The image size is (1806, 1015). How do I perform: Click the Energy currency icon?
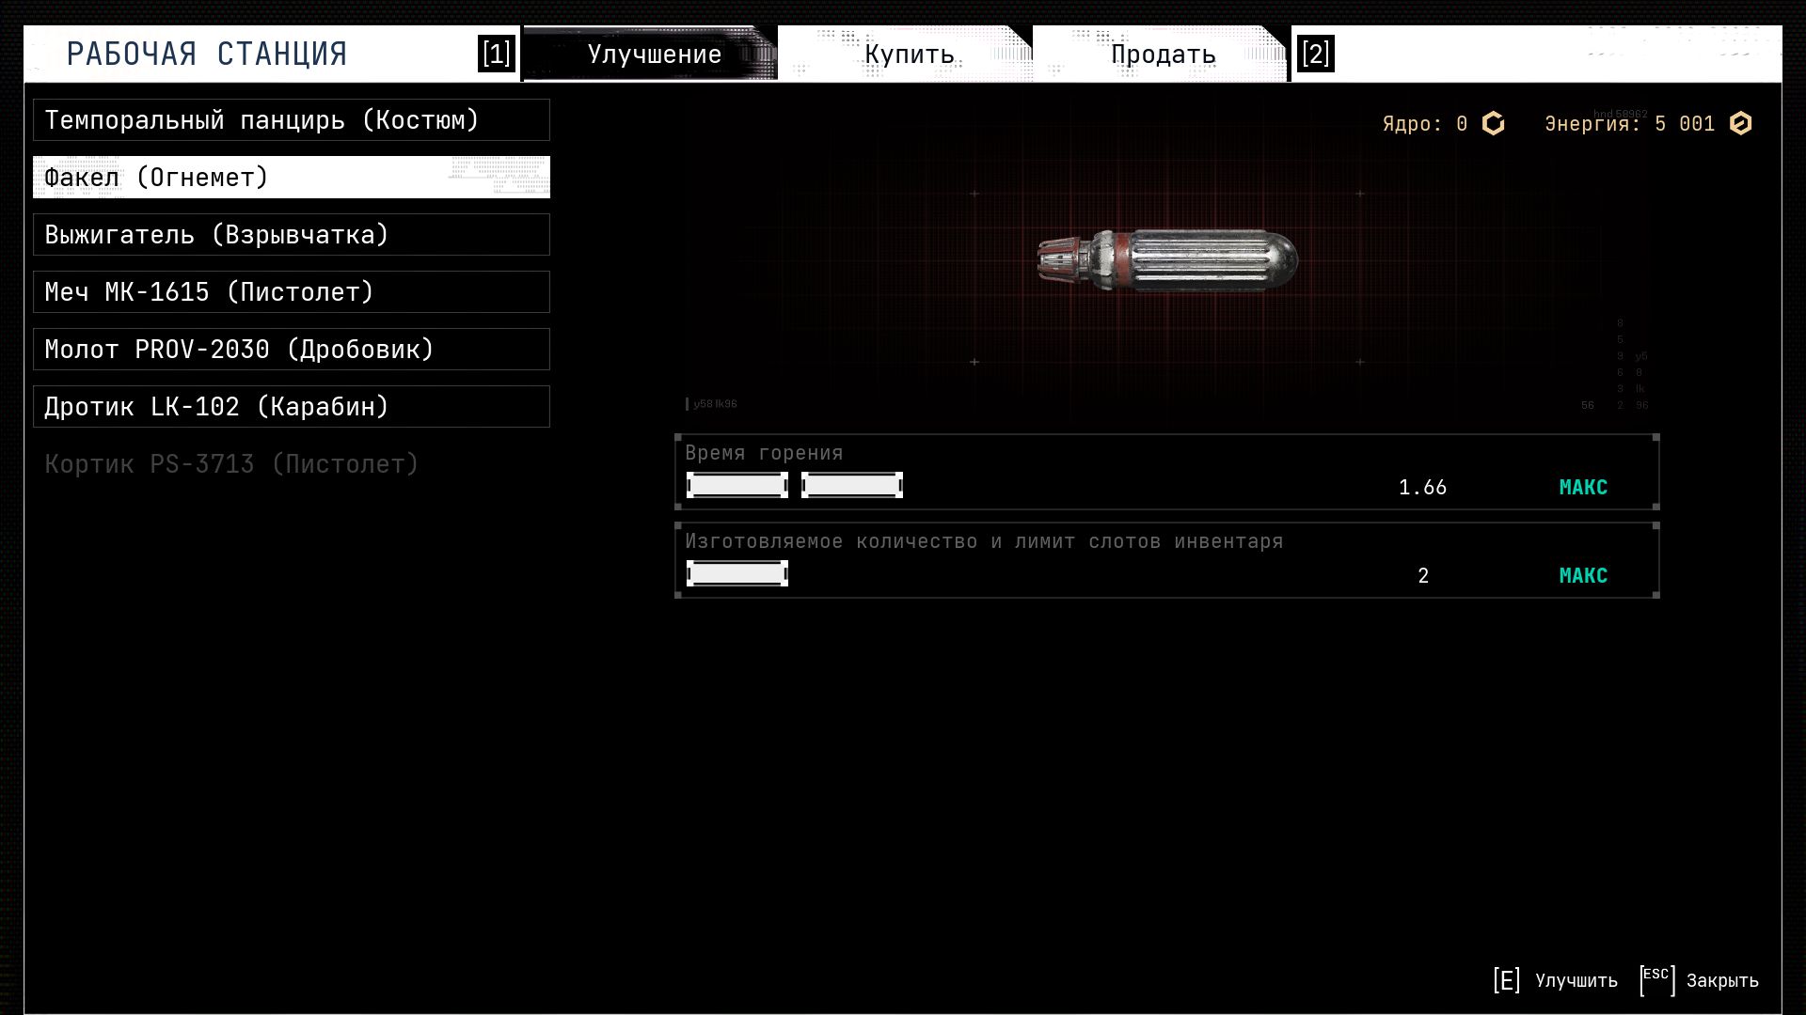(x=1741, y=124)
